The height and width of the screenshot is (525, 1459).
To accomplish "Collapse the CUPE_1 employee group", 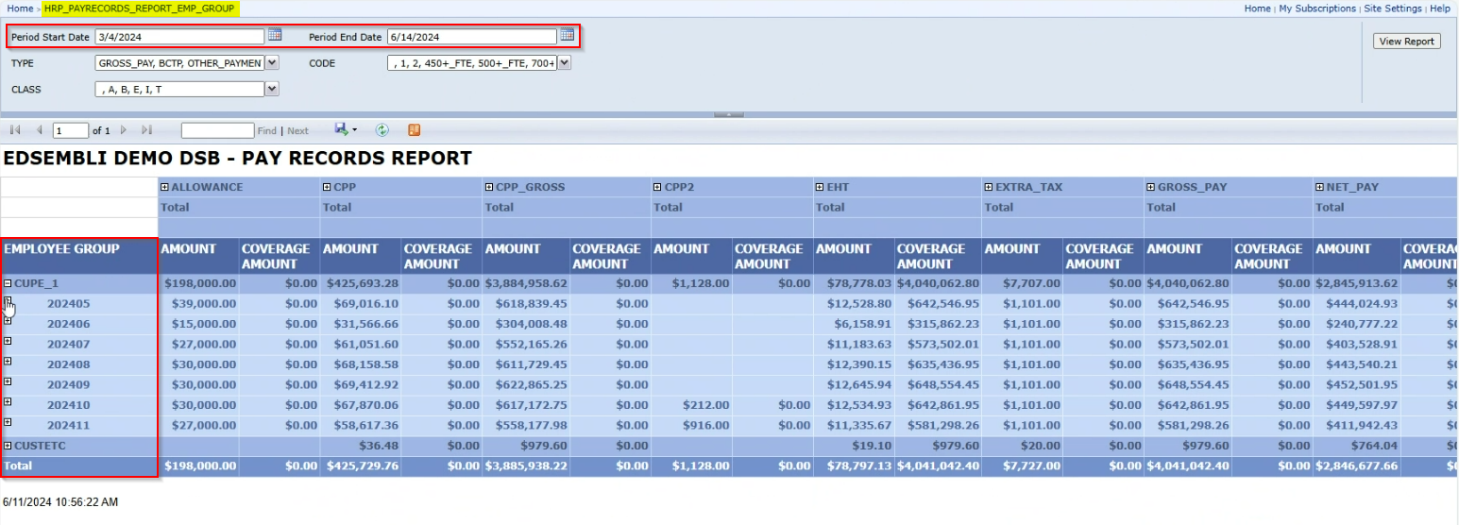I will 8,282.
